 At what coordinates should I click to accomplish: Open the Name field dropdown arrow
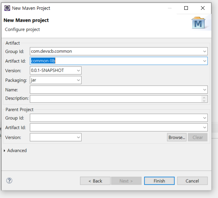tap(205, 90)
